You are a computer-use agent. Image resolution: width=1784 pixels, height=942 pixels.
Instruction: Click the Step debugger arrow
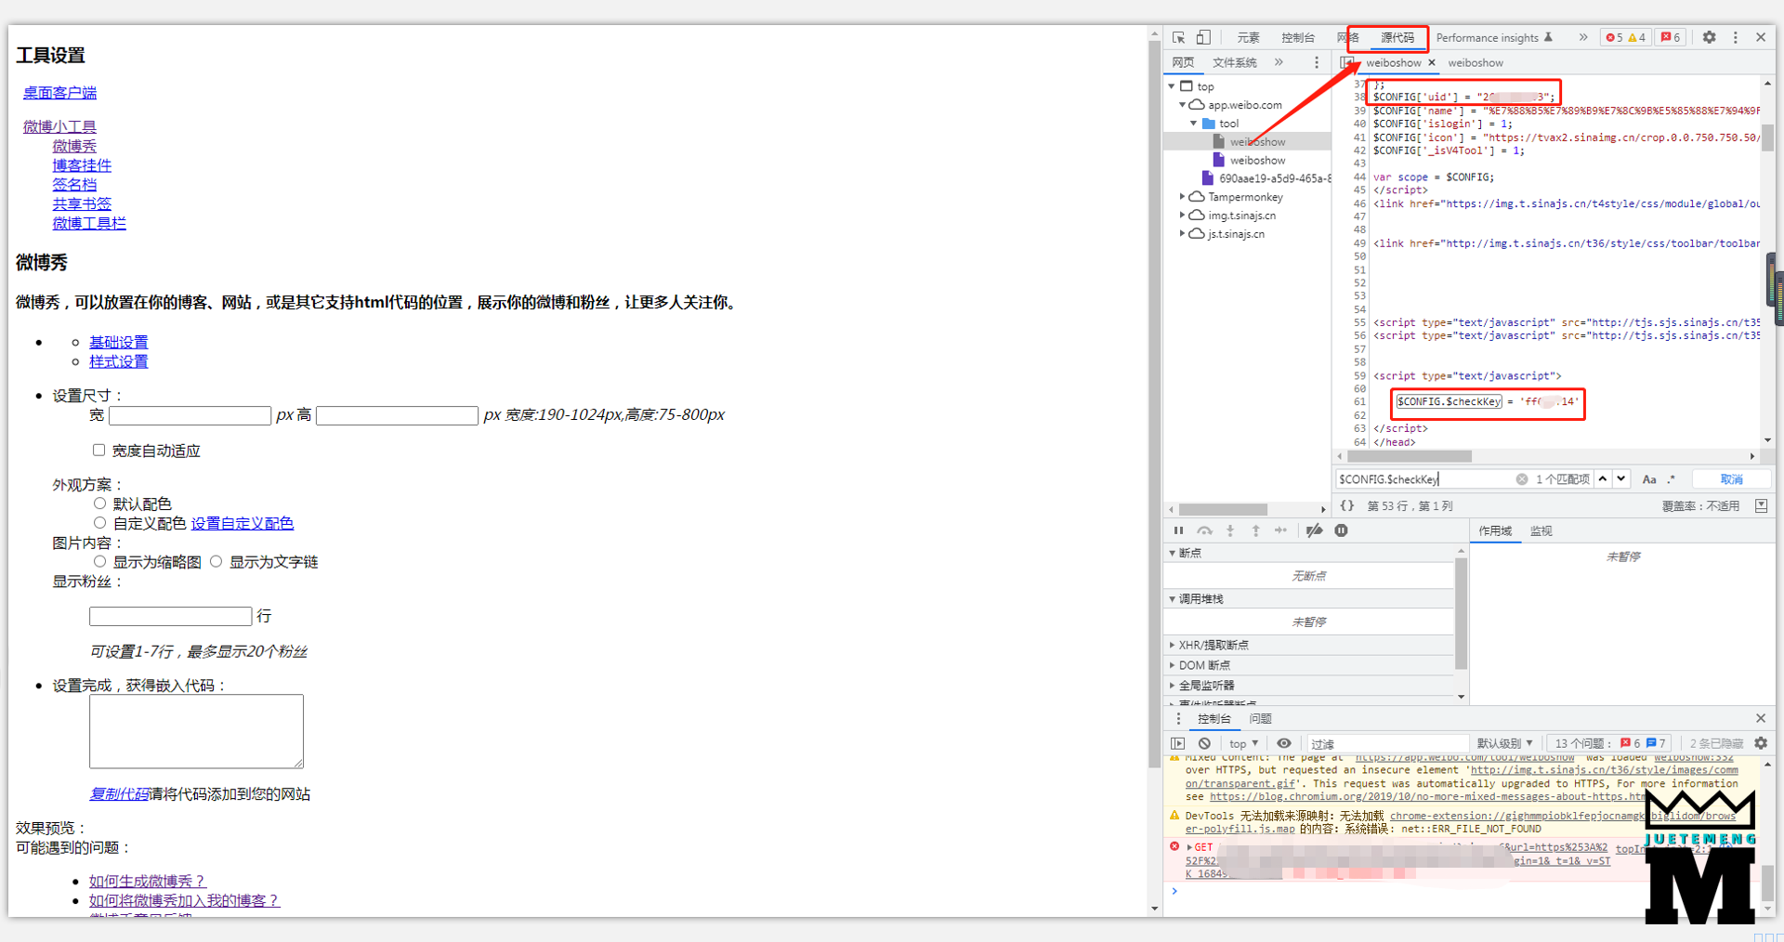pyautogui.click(x=1280, y=530)
